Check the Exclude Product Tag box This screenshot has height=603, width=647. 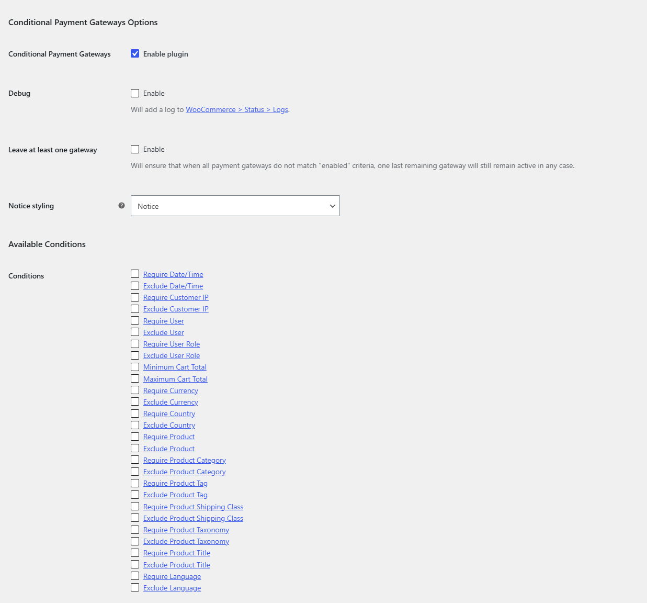pos(135,495)
